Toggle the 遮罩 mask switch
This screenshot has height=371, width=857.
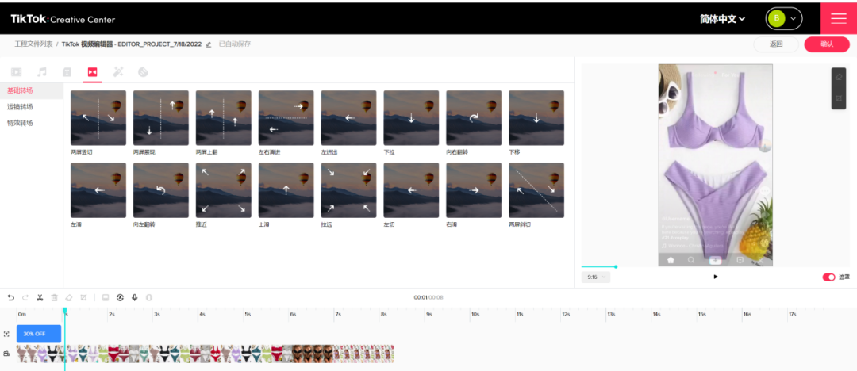coord(828,277)
